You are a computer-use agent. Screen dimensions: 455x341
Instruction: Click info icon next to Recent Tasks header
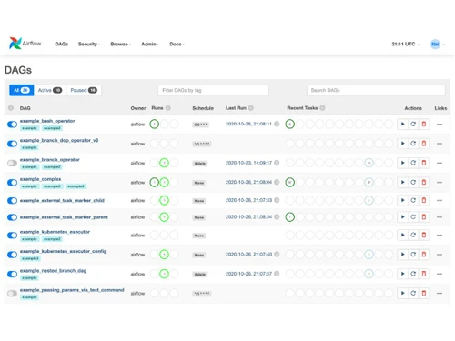322,108
